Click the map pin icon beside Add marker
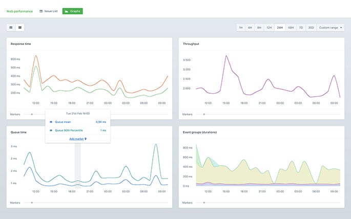The image size is (351, 219). 86,139
